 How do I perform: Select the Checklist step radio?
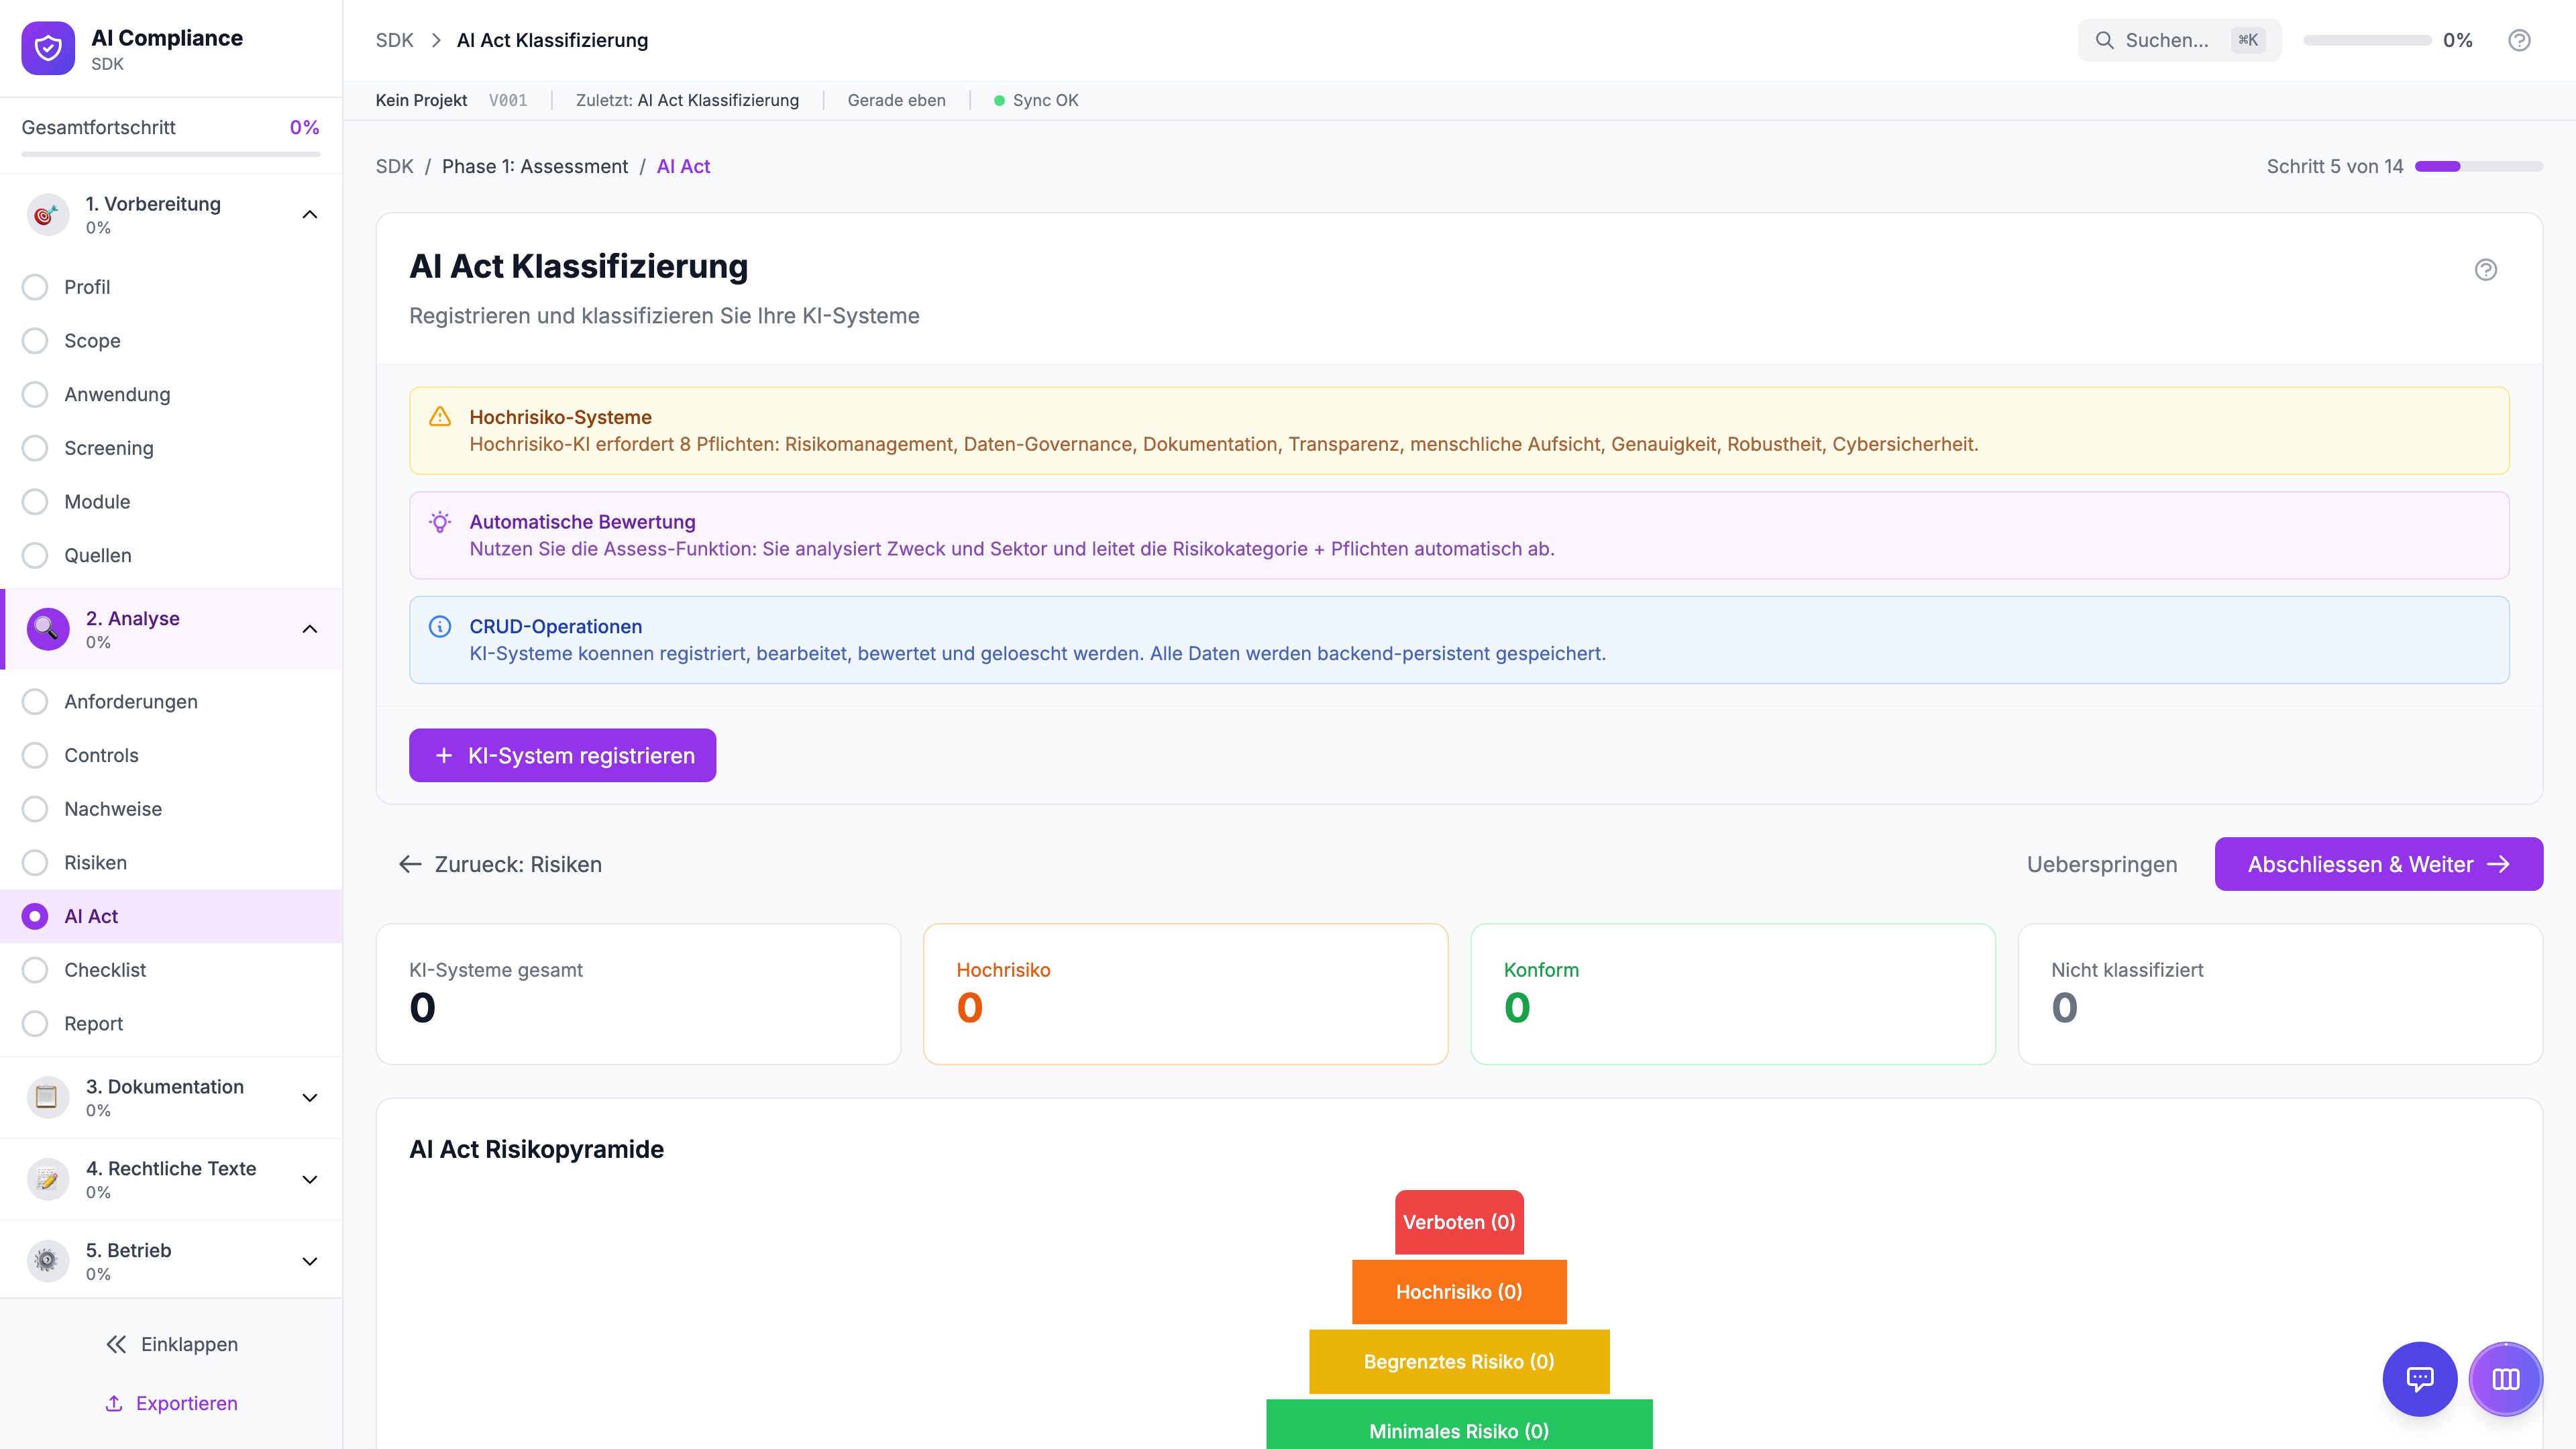(x=35, y=970)
